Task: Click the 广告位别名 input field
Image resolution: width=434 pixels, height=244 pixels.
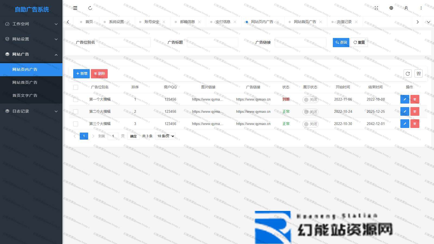Action: click(125, 42)
